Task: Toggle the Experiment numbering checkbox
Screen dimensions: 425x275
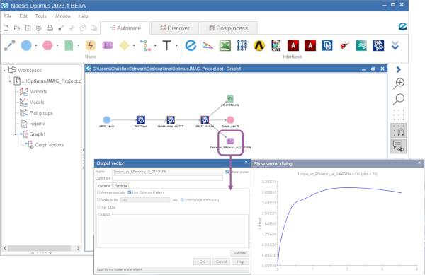Action: 182,200
